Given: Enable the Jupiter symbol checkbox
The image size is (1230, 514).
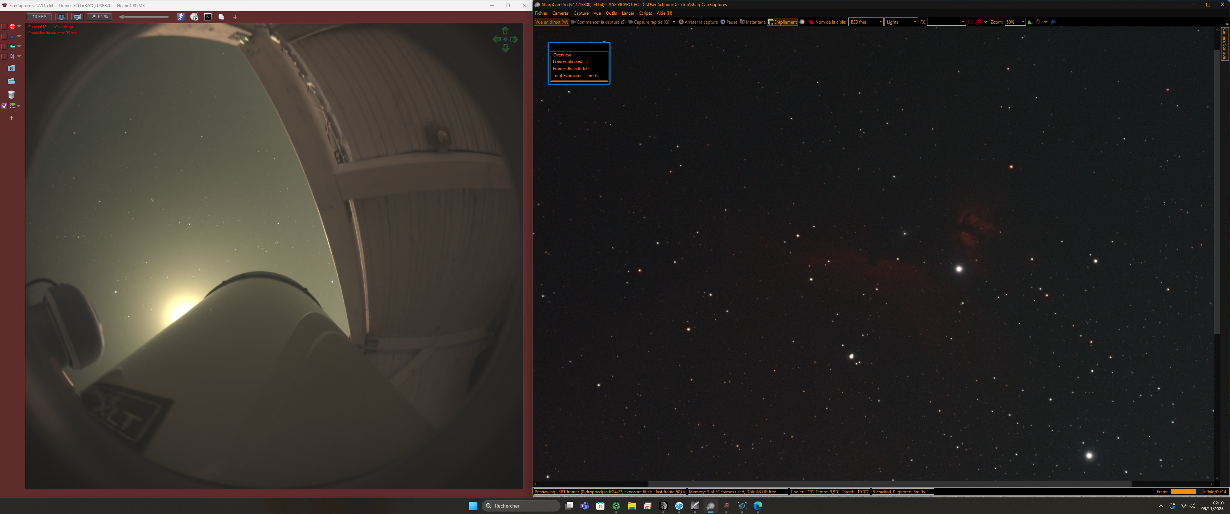Looking at the screenshot, I should (x=4, y=57).
